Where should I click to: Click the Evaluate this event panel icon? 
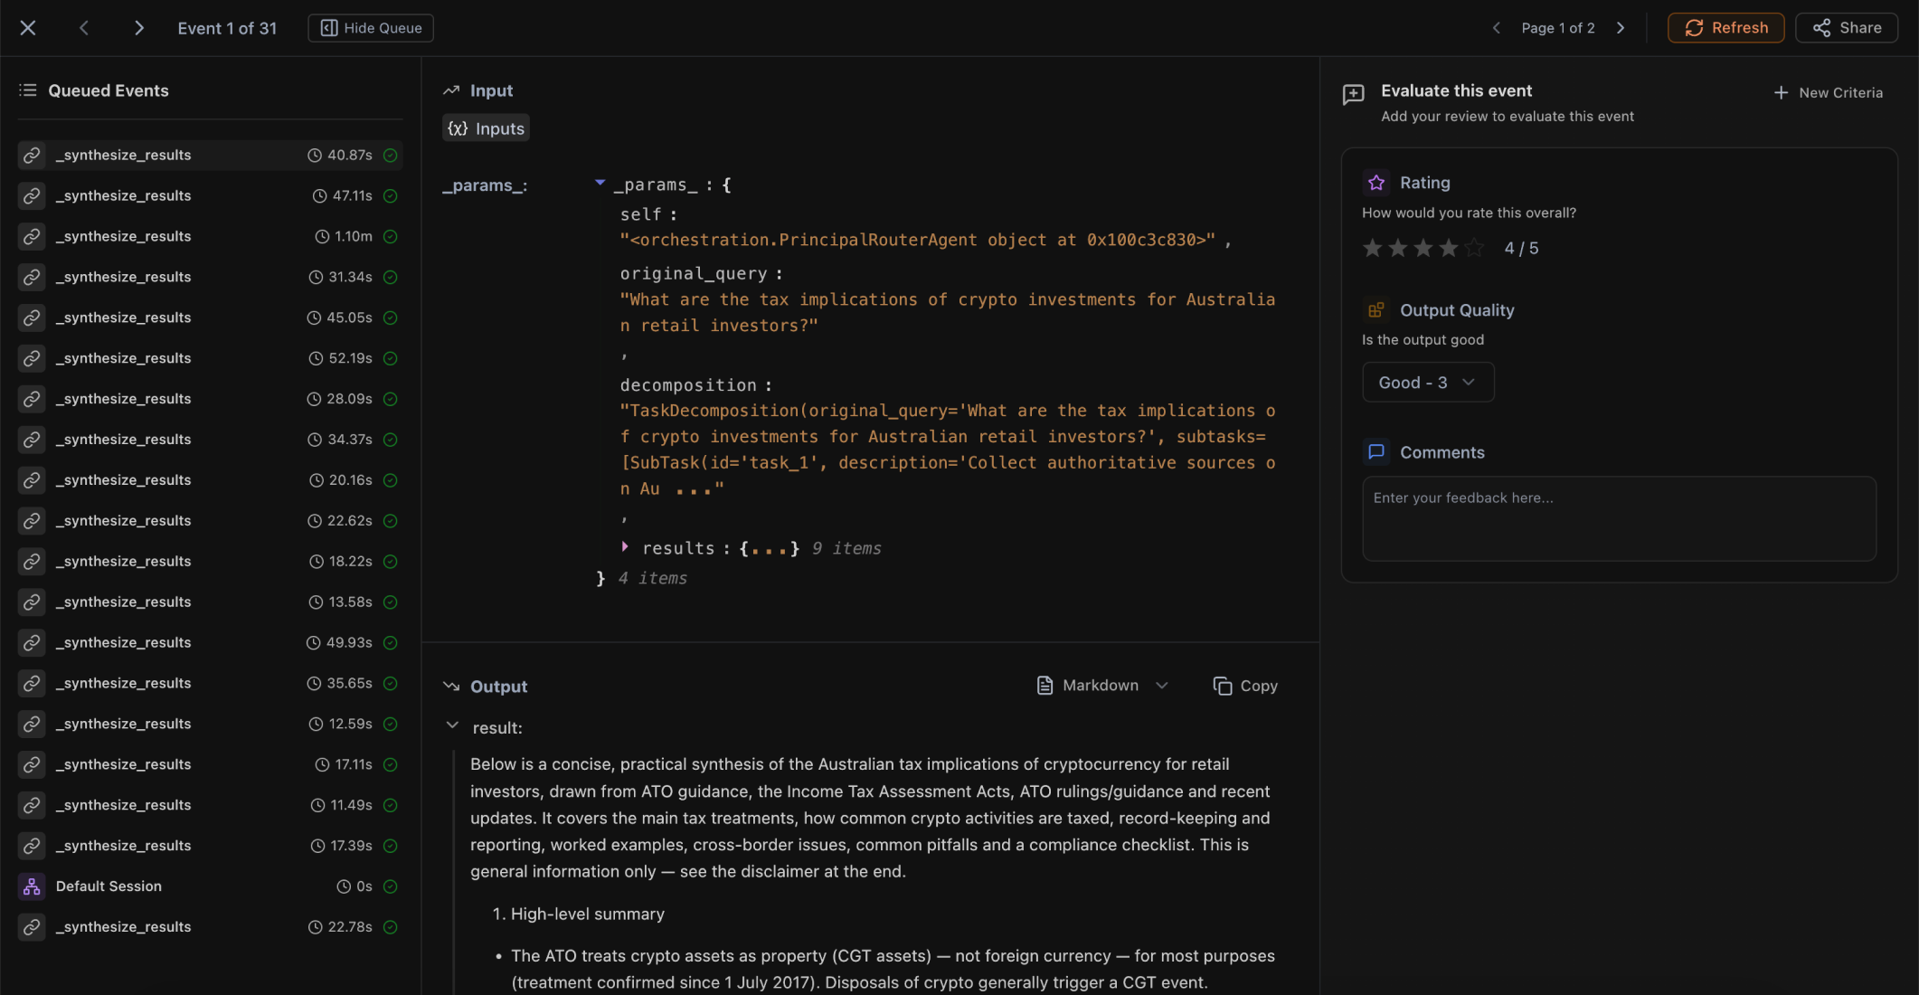click(x=1353, y=94)
